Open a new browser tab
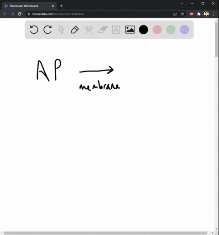 click(62, 6)
